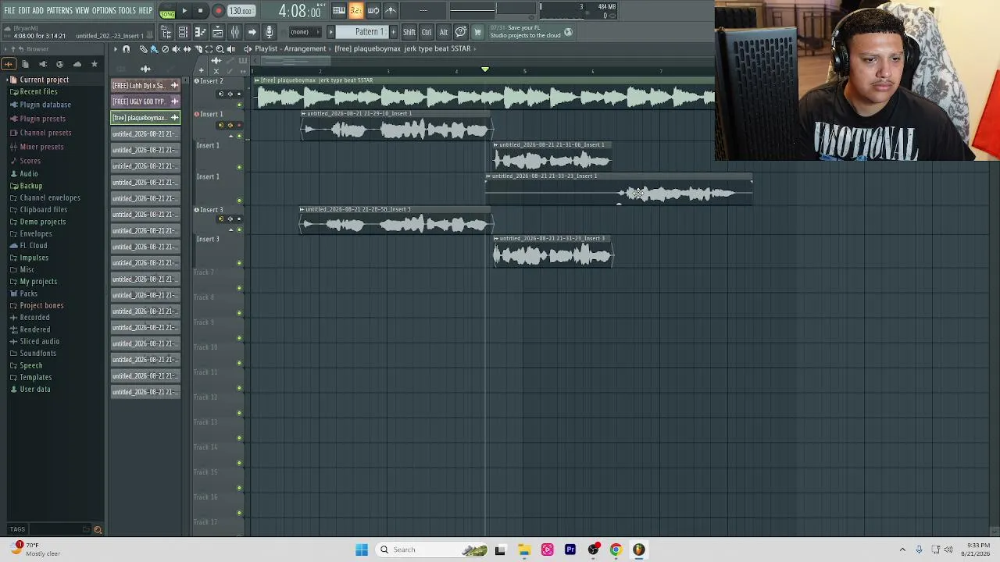Open the Browser/plugin picker arrow button
This screenshot has width=1000, height=562.
click(x=252, y=32)
